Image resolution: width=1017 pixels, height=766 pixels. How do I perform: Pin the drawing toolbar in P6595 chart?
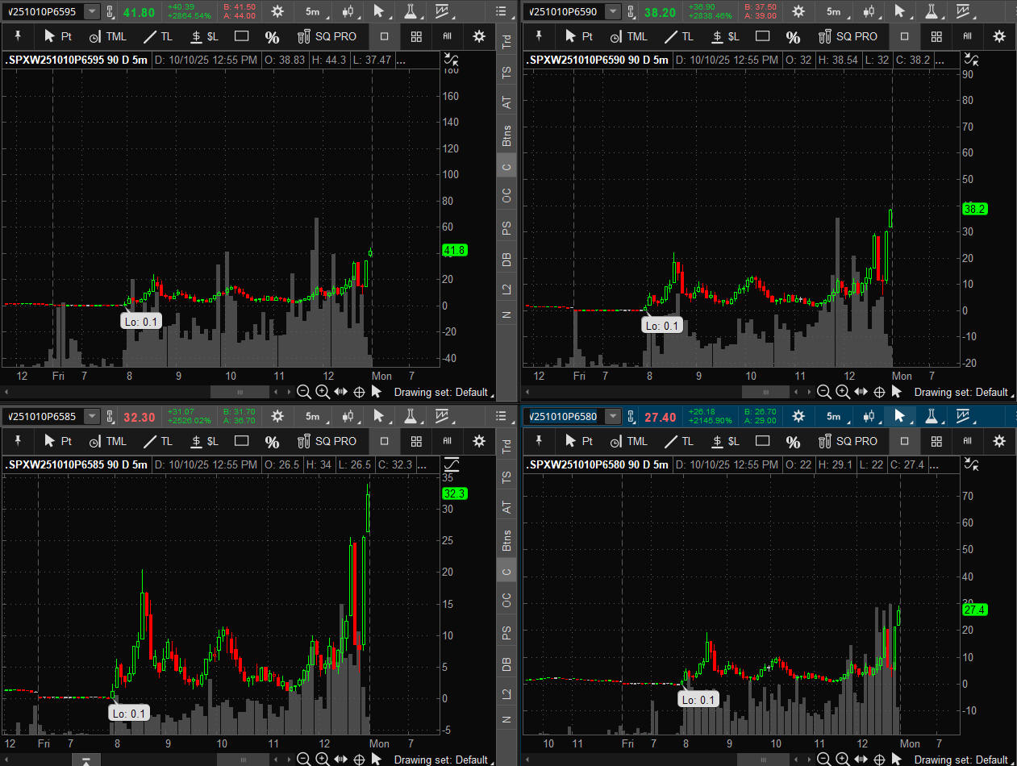coord(19,36)
